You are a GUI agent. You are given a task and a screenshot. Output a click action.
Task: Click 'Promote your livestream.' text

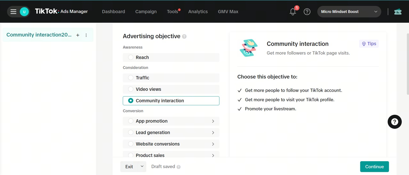pyautogui.click(x=271, y=109)
